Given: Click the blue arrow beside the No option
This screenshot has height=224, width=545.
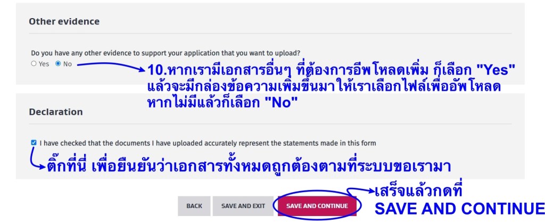Looking at the screenshot, I should point(109,65).
